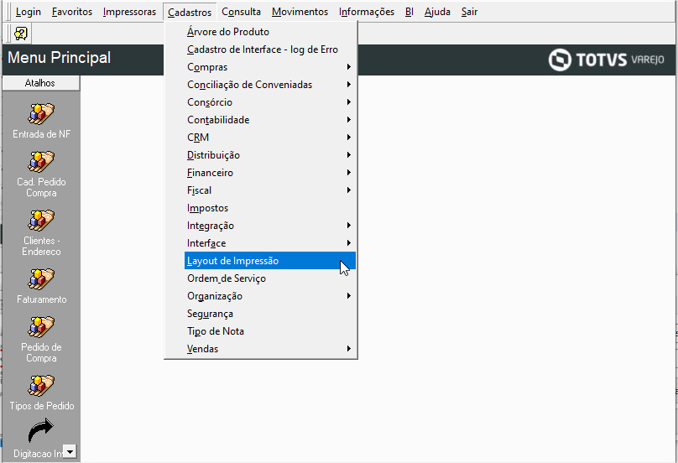Open the Entrada de NF shortcut icon
Viewport: 678px width, 463px height.
point(41,114)
